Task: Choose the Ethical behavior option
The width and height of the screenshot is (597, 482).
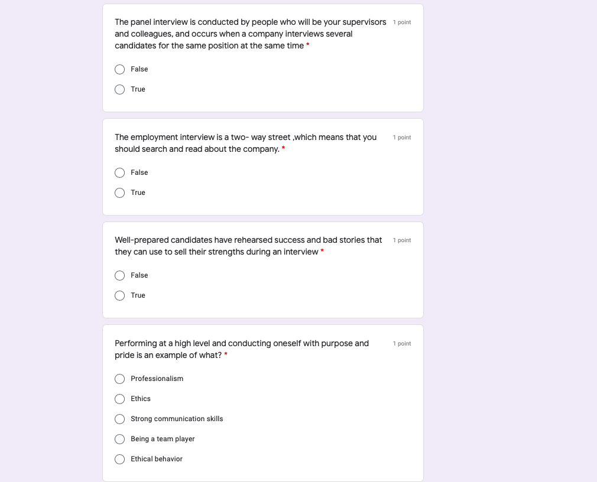Action: pos(119,459)
